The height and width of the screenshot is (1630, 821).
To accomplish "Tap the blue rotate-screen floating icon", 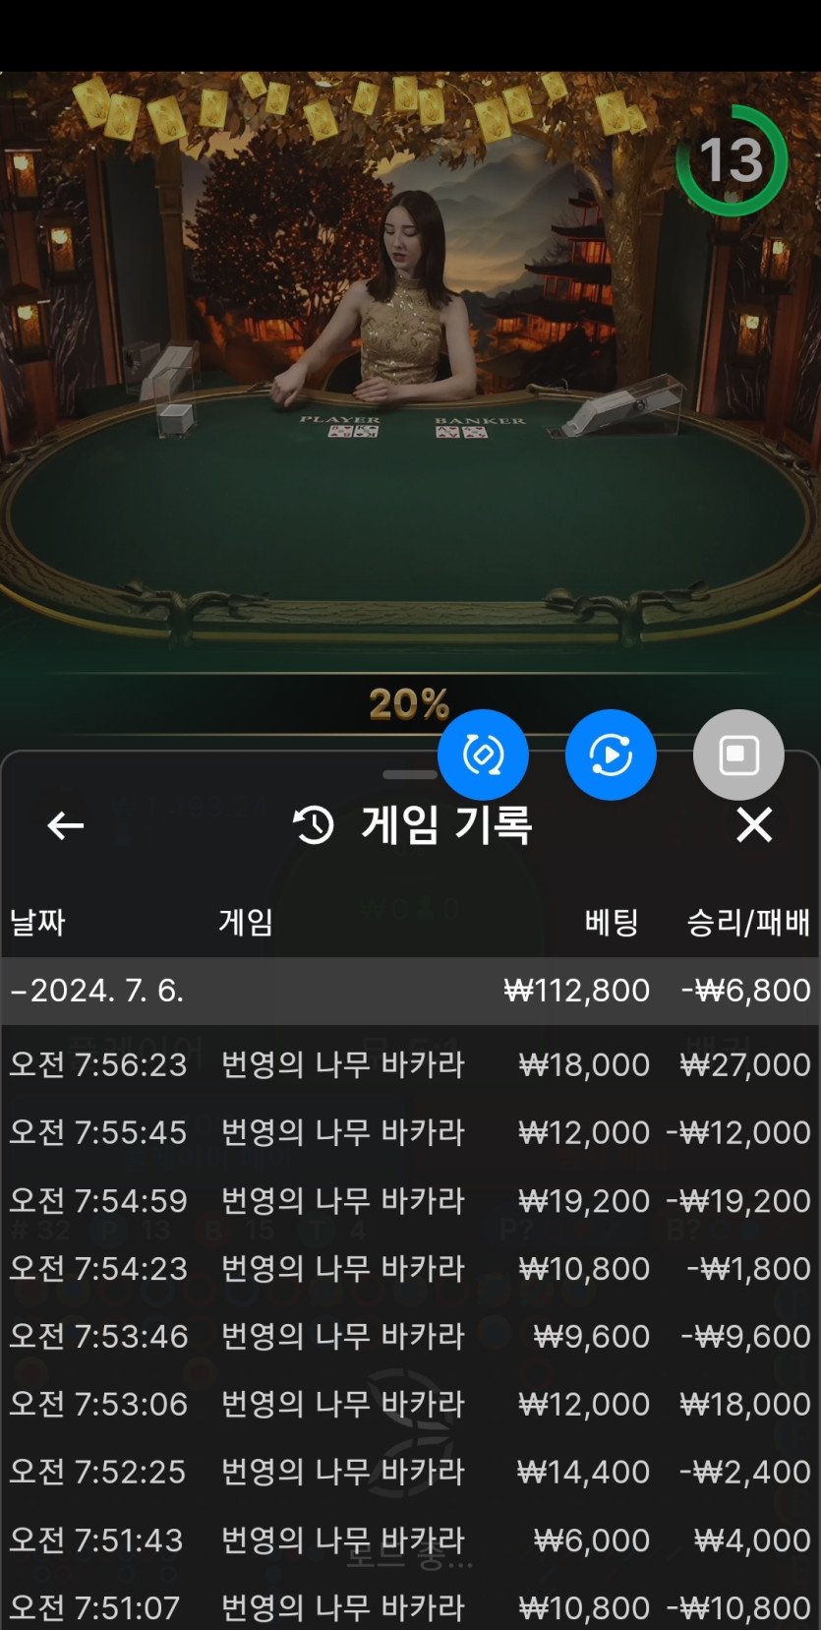I will click(483, 755).
